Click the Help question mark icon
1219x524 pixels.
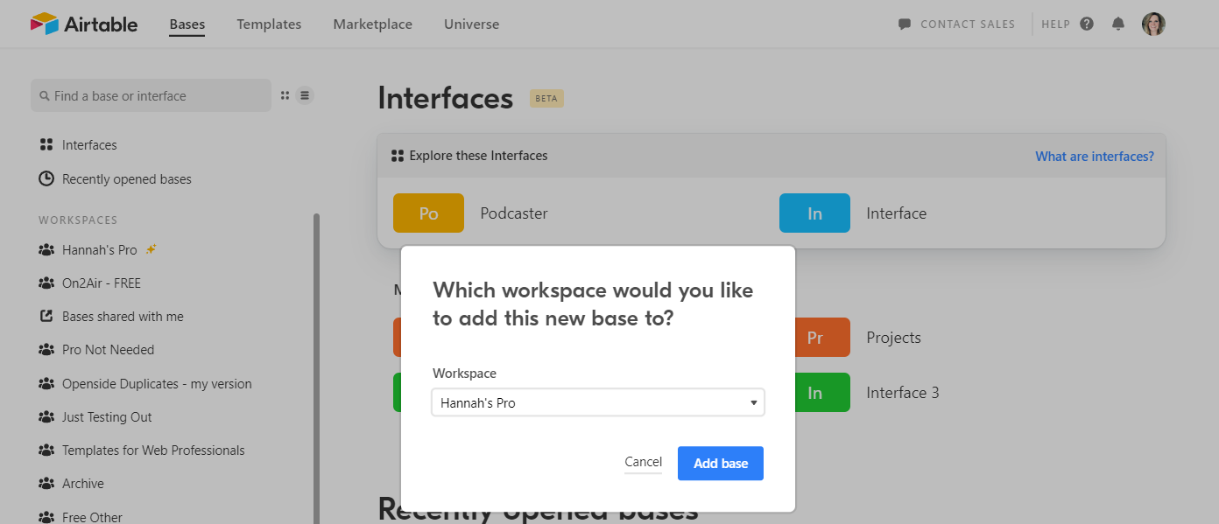pos(1087,24)
